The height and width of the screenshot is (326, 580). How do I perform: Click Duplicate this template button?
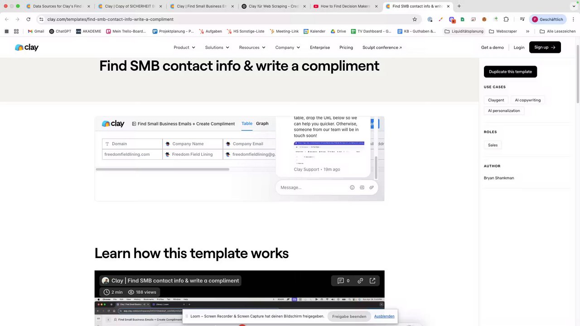click(x=510, y=72)
